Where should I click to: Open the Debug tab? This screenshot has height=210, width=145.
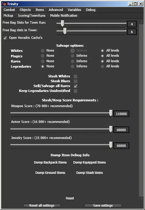click(x=91, y=10)
